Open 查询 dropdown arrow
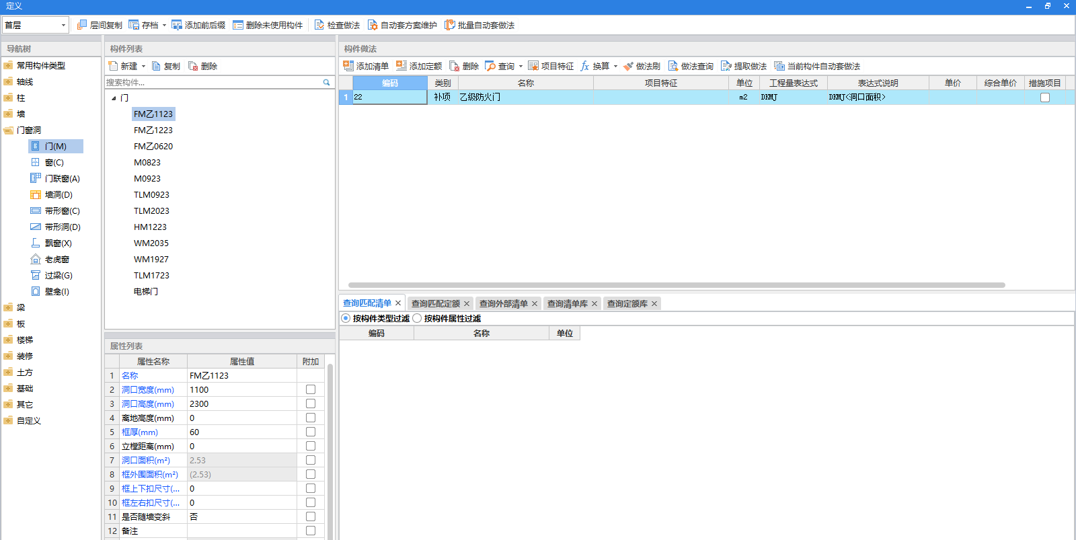Screen dimensions: 1076x540 [x=521, y=67]
